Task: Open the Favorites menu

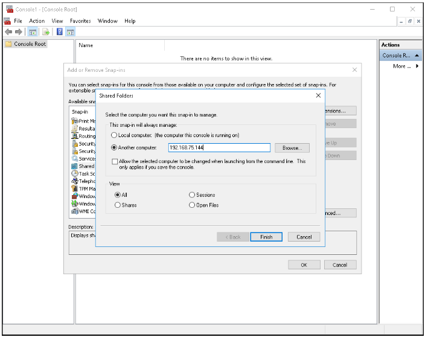Action: click(x=80, y=21)
